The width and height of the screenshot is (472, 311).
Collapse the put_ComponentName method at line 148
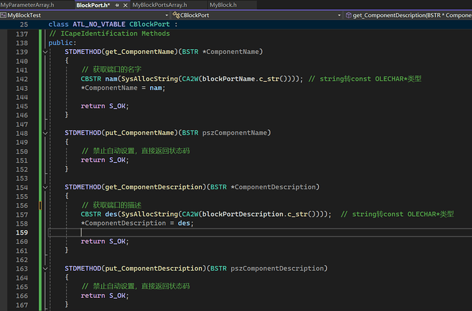(x=45, y=133)
